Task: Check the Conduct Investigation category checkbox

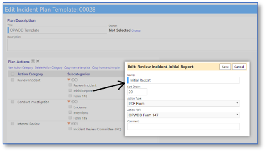Action: pos(13,102)
